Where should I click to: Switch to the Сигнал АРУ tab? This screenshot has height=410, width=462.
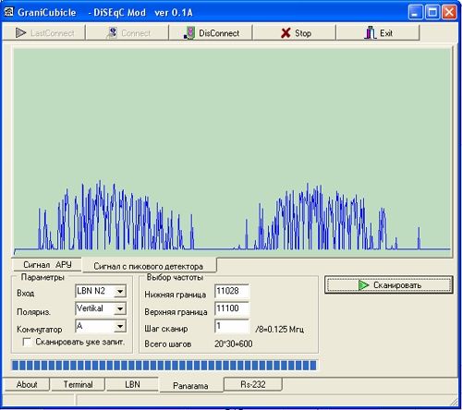47,265
